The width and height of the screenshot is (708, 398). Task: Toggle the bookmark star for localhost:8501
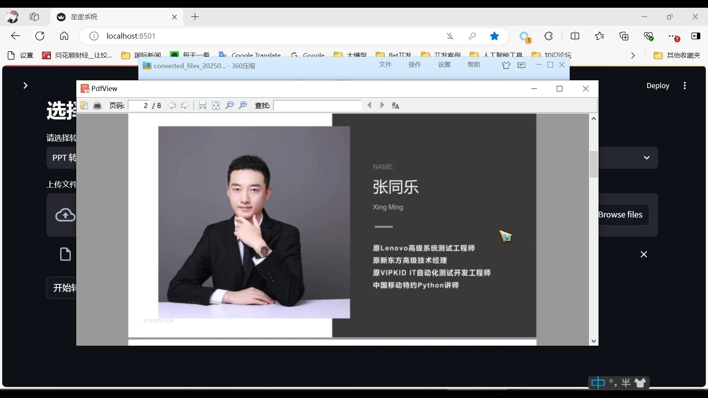(494, 36)
